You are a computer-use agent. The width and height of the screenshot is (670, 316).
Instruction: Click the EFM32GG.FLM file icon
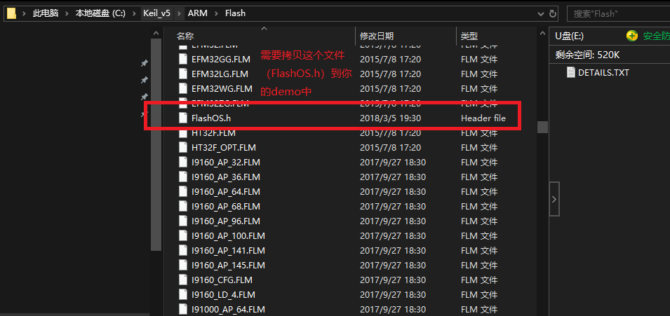184,59
